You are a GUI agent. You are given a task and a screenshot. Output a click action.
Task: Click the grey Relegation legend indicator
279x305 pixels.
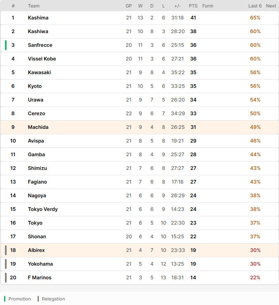coord(38,299)
